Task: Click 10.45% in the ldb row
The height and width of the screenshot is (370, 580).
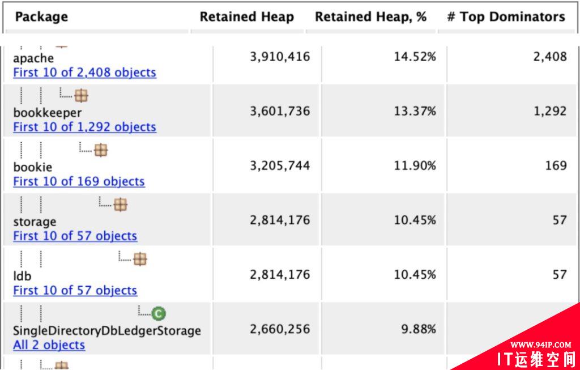Action: coord(414,275)
